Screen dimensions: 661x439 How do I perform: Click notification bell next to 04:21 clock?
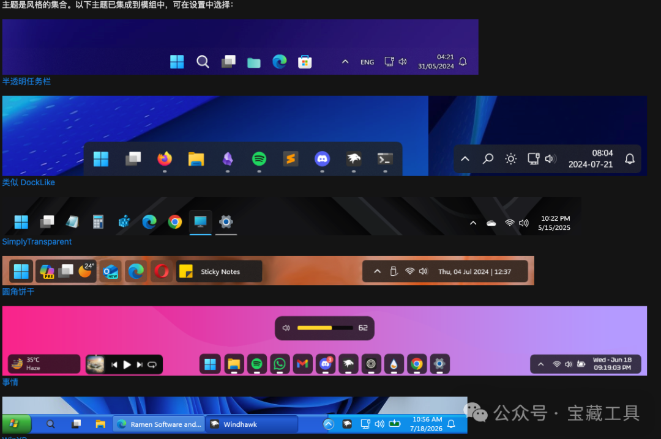pyautogui.click(x=463, y=62)
